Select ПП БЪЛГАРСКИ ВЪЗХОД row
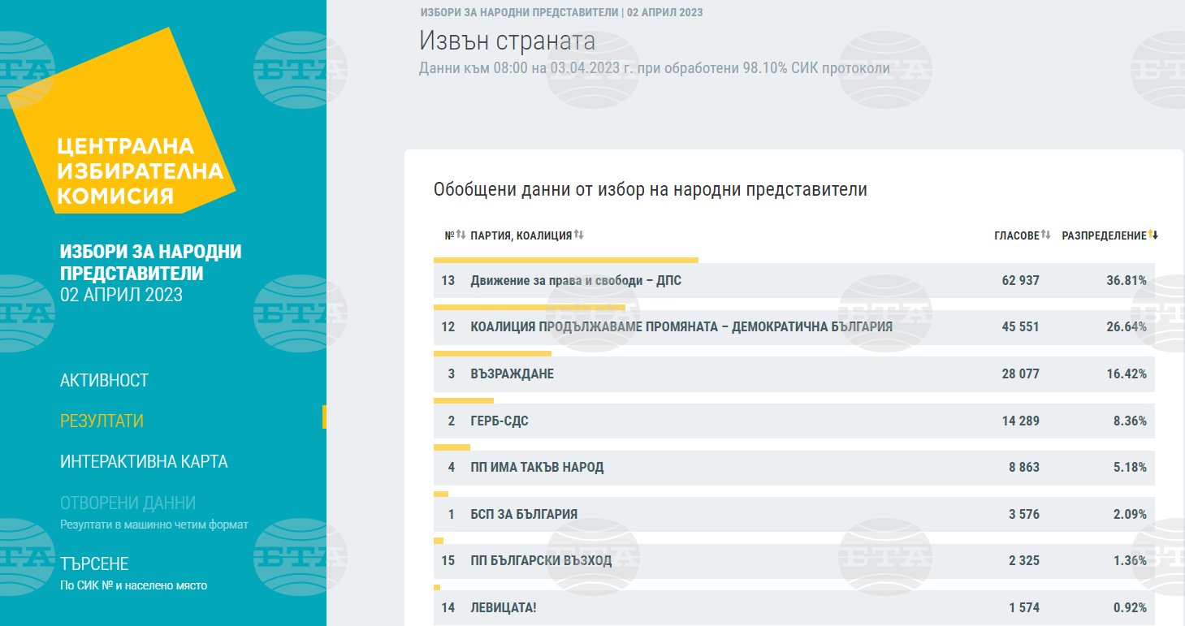Viewport: 1185px width, 626px height. (x=541, y=561)
